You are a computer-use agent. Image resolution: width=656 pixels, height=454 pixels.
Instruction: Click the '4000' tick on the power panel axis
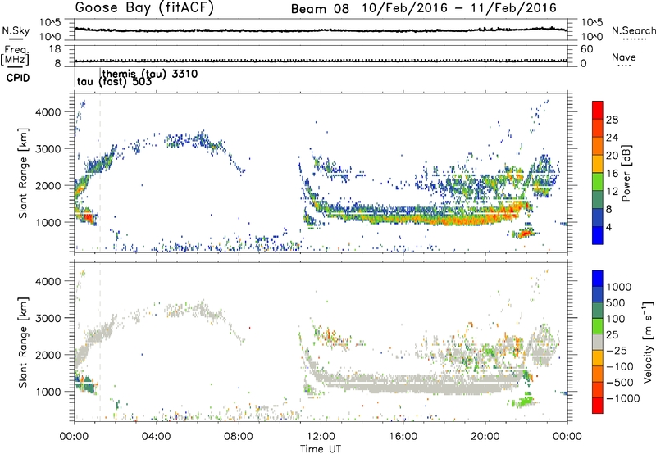pyautogui.click(x=48, y=112)
